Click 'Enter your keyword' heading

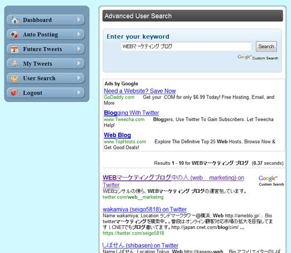coord(138,37)
